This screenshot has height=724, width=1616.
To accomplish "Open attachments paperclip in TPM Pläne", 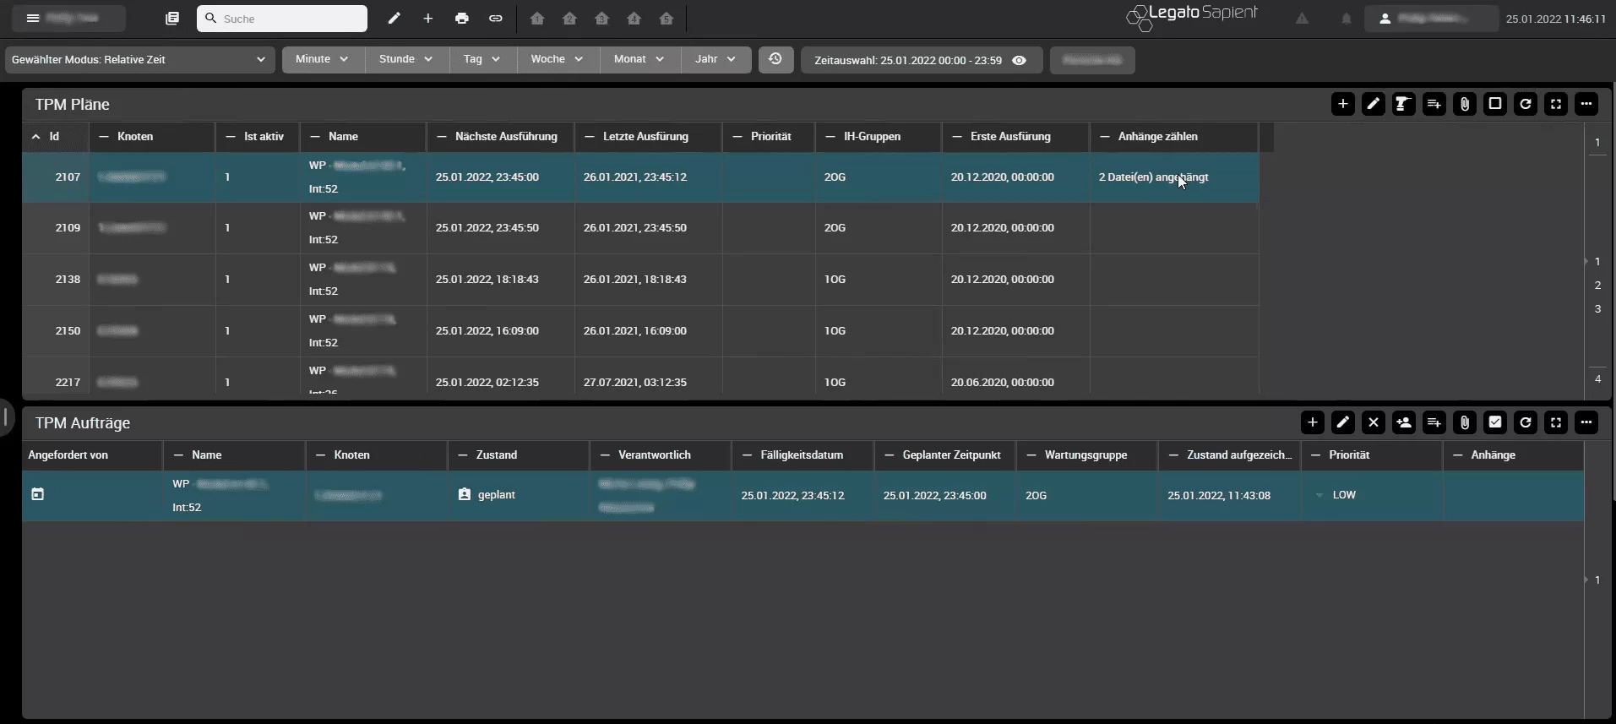I will pyautogui.click(x=1465, y=104).
